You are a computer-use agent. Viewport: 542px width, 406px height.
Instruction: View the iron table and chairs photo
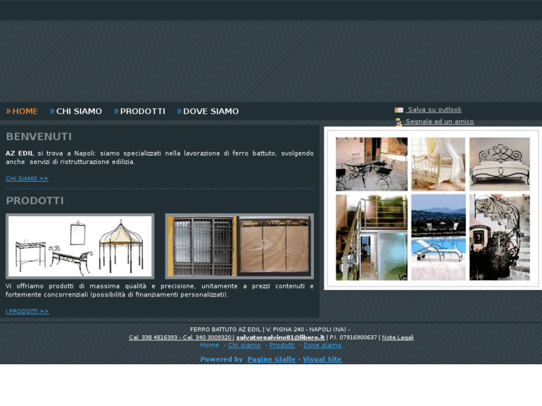click(x=371, y=164)
